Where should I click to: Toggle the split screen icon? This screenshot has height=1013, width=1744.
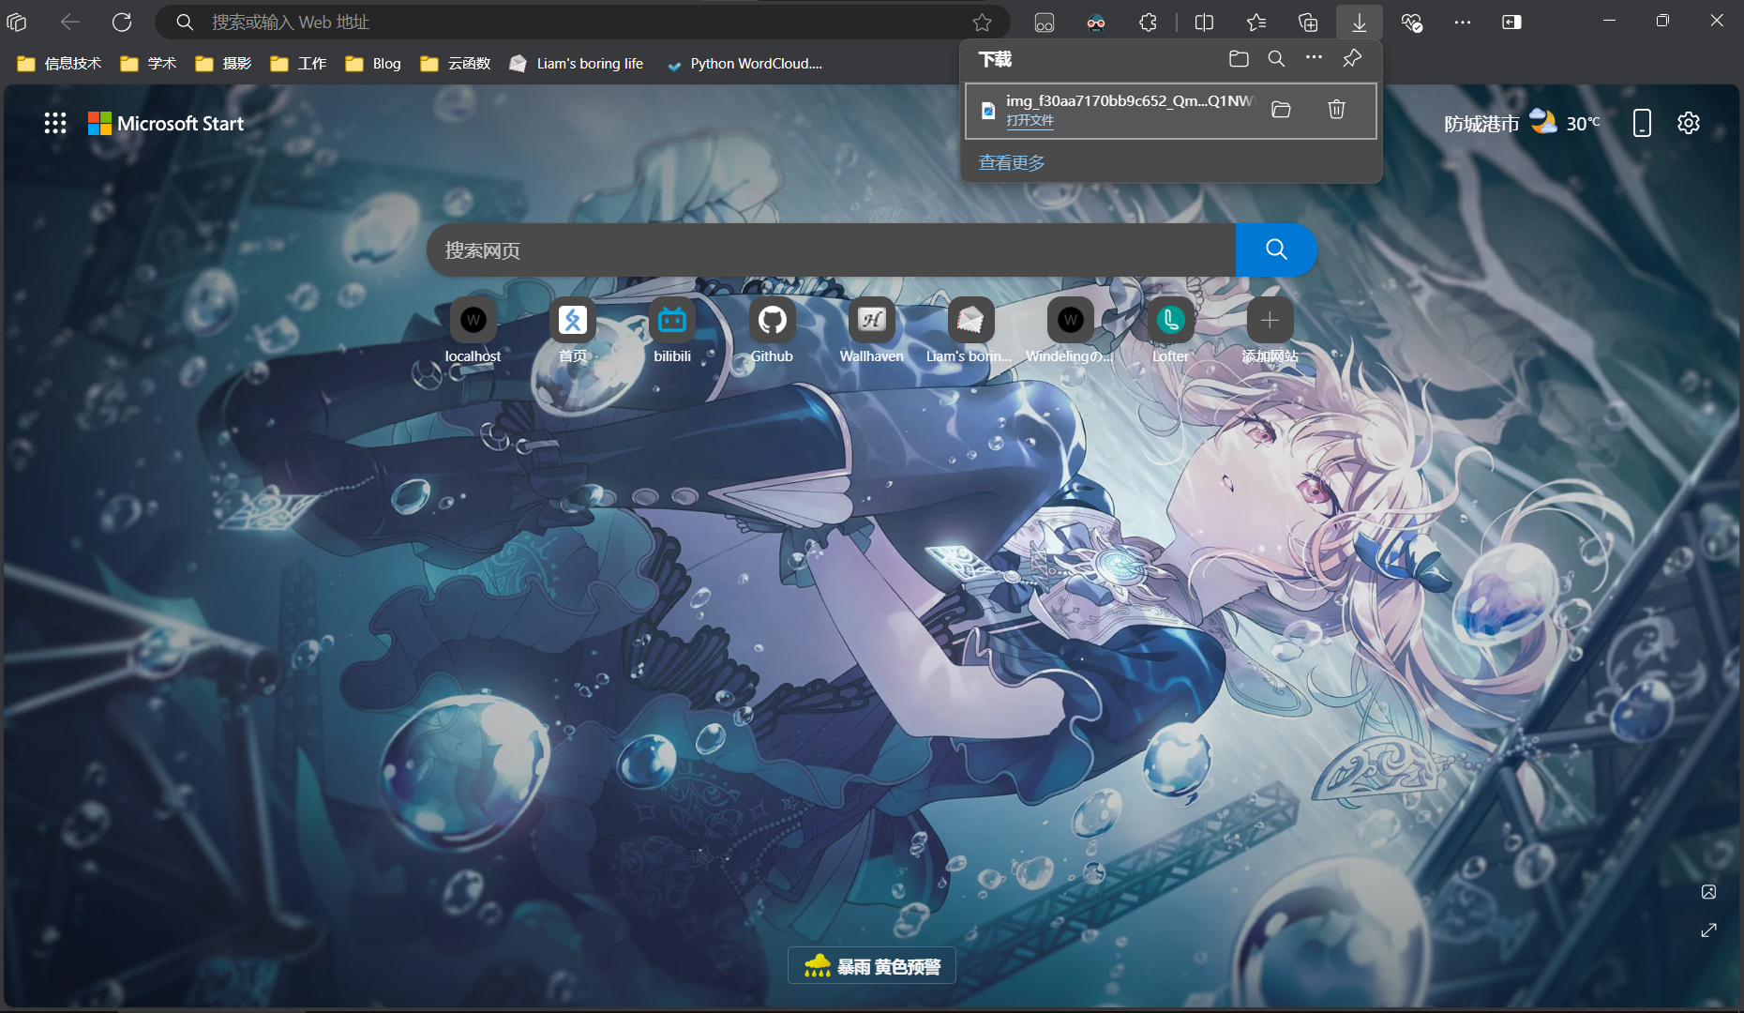click(x=1205, y=22)
